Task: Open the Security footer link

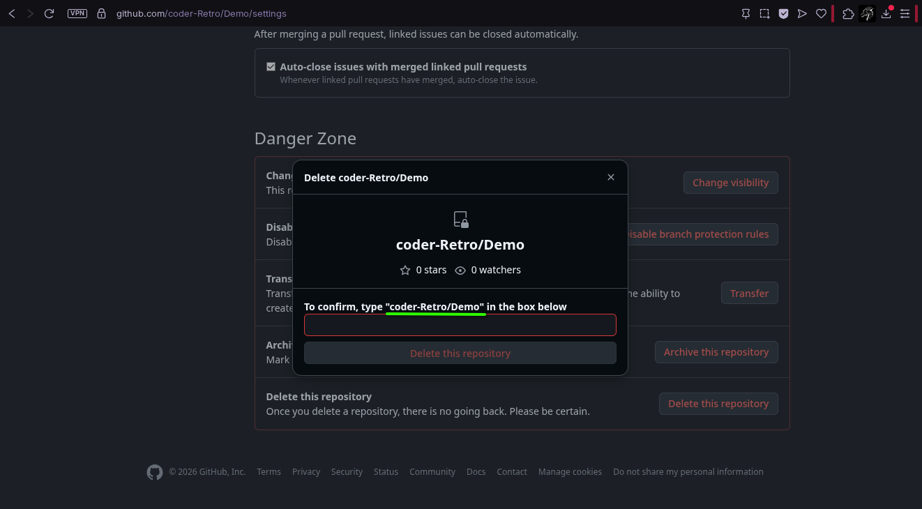Action: click(347, 472)
